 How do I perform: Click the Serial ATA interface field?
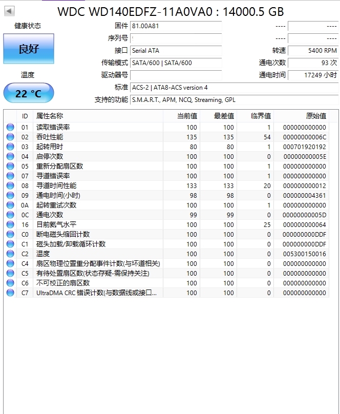tap(176, 51)
